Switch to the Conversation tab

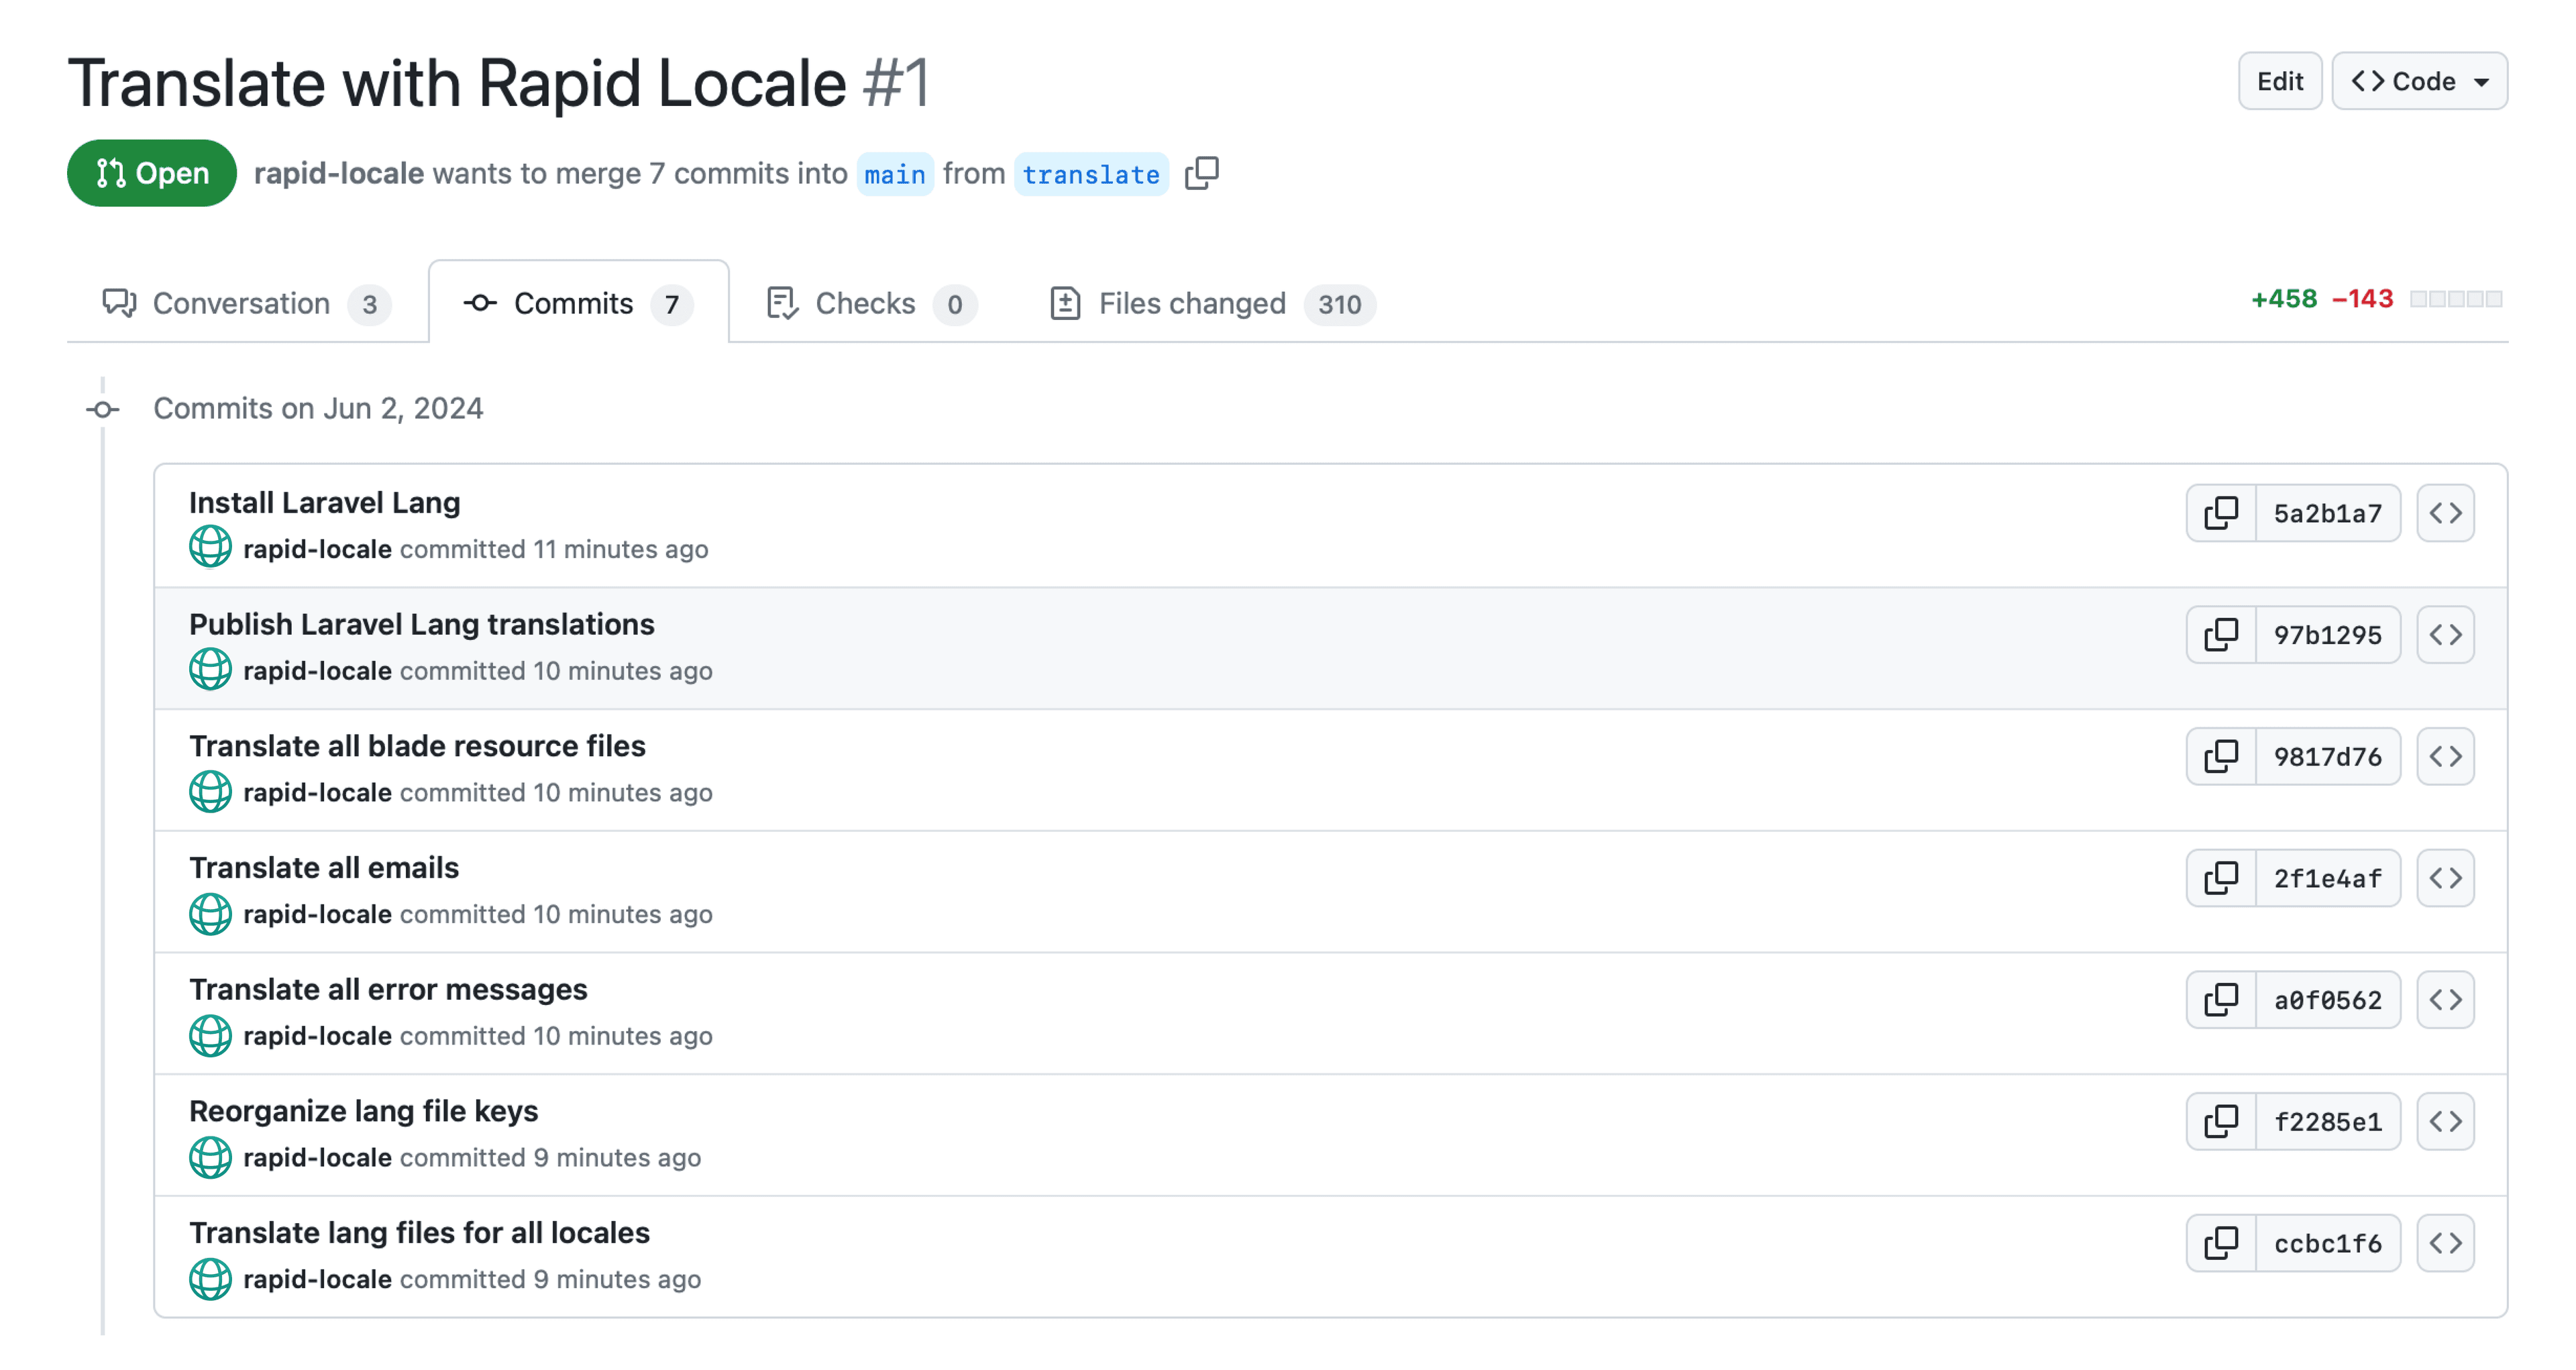[246, 303]
